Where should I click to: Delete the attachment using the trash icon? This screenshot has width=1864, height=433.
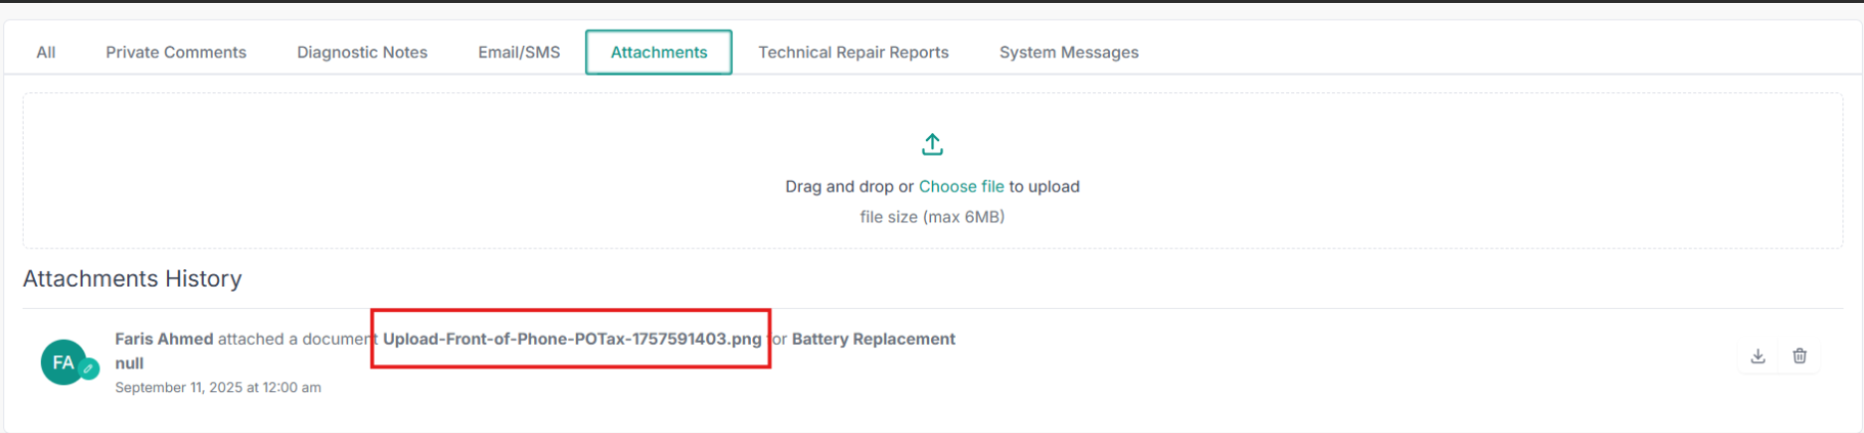tap(1799, 356)
